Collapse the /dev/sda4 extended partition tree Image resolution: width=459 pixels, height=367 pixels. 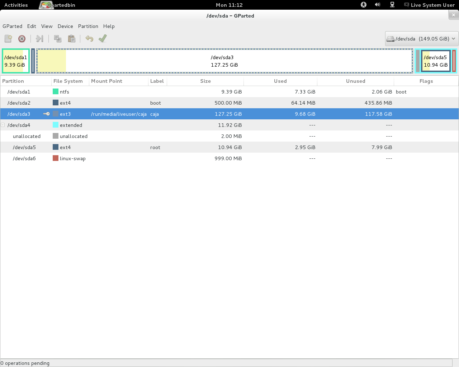pyautogui.click(x=3, y=125)
